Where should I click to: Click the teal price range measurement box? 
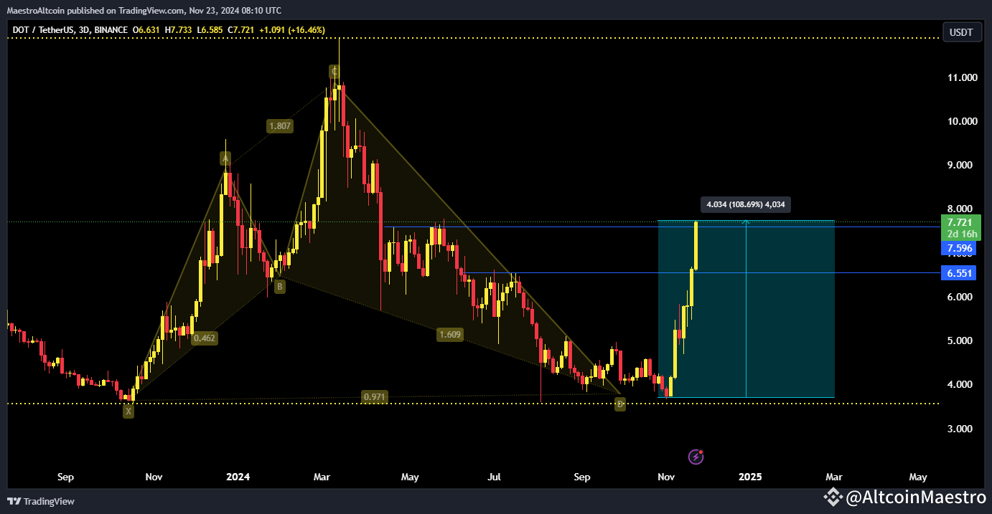pyautogui.click(x=746, y=308)
